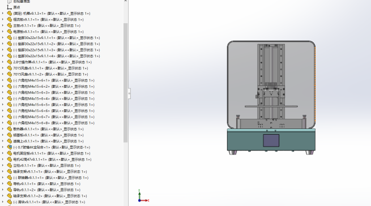Image resolution: width=371 pixels, height=206 pixels.
Task: Expand the 散热器v9.1.1<1> node arrow
Action: (x=3, y=129)
